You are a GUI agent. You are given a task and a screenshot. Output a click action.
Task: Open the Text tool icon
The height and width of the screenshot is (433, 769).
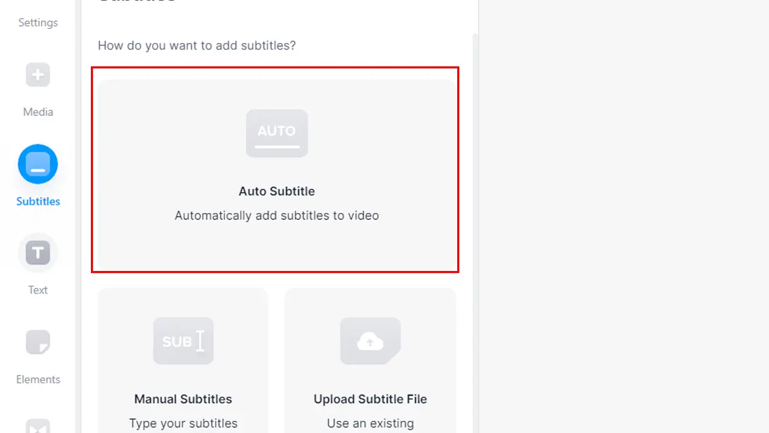pos(38,253)
